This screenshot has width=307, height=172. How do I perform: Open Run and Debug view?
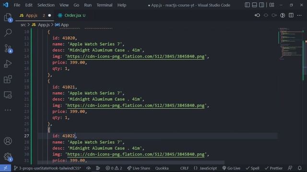point(8,64)
